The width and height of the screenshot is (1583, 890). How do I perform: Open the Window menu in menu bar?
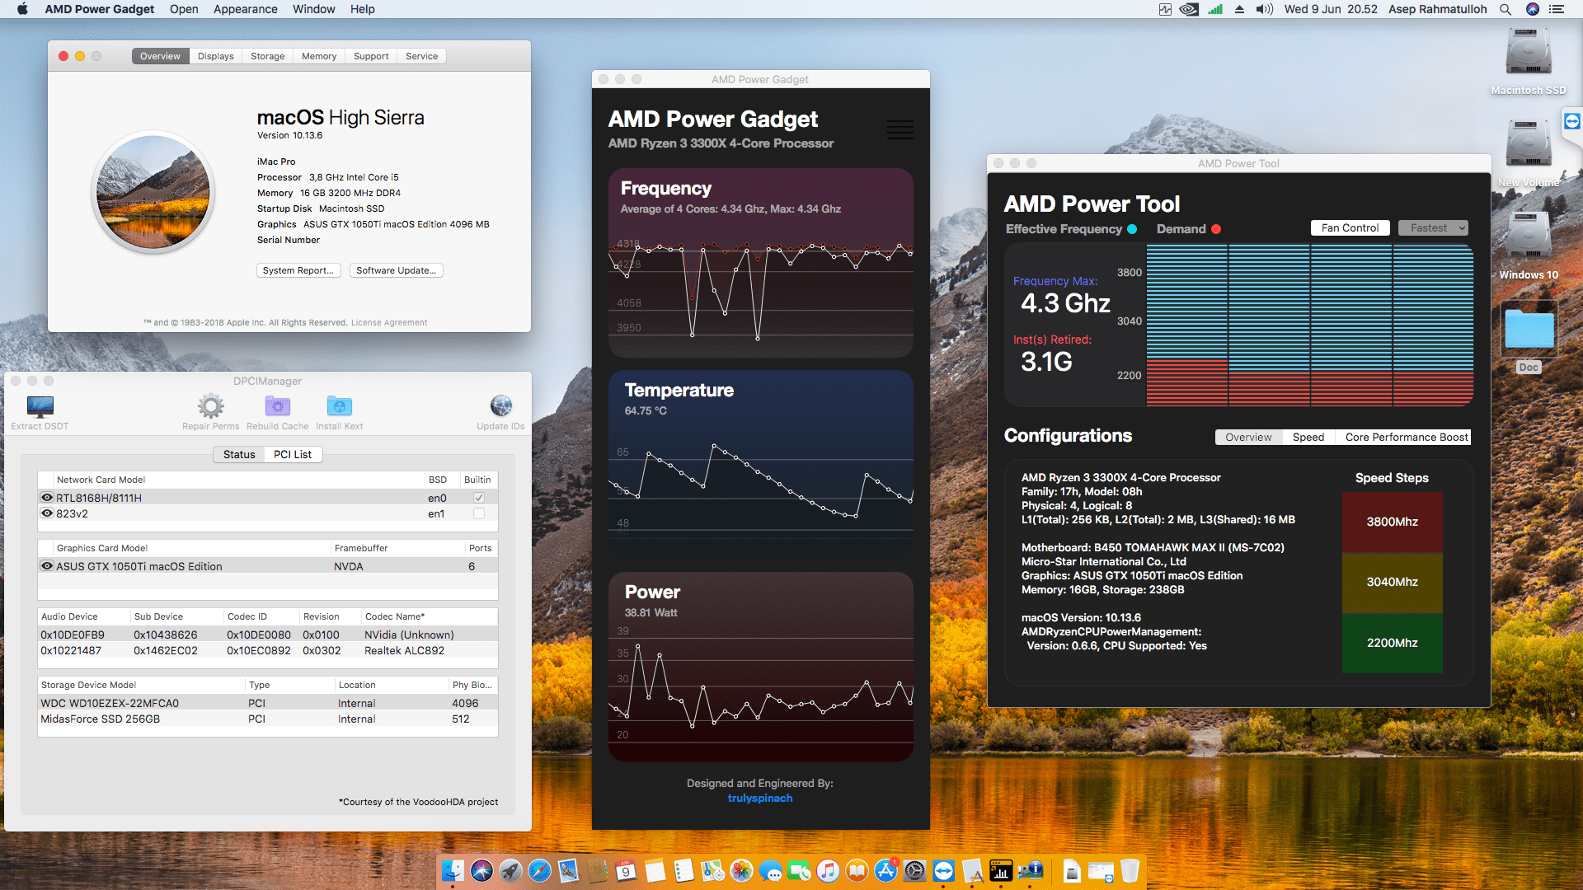(313, 9)
